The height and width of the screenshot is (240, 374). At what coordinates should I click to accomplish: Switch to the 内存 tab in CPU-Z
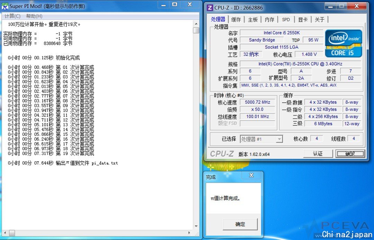pyautogui.click(x=269, y=19)
